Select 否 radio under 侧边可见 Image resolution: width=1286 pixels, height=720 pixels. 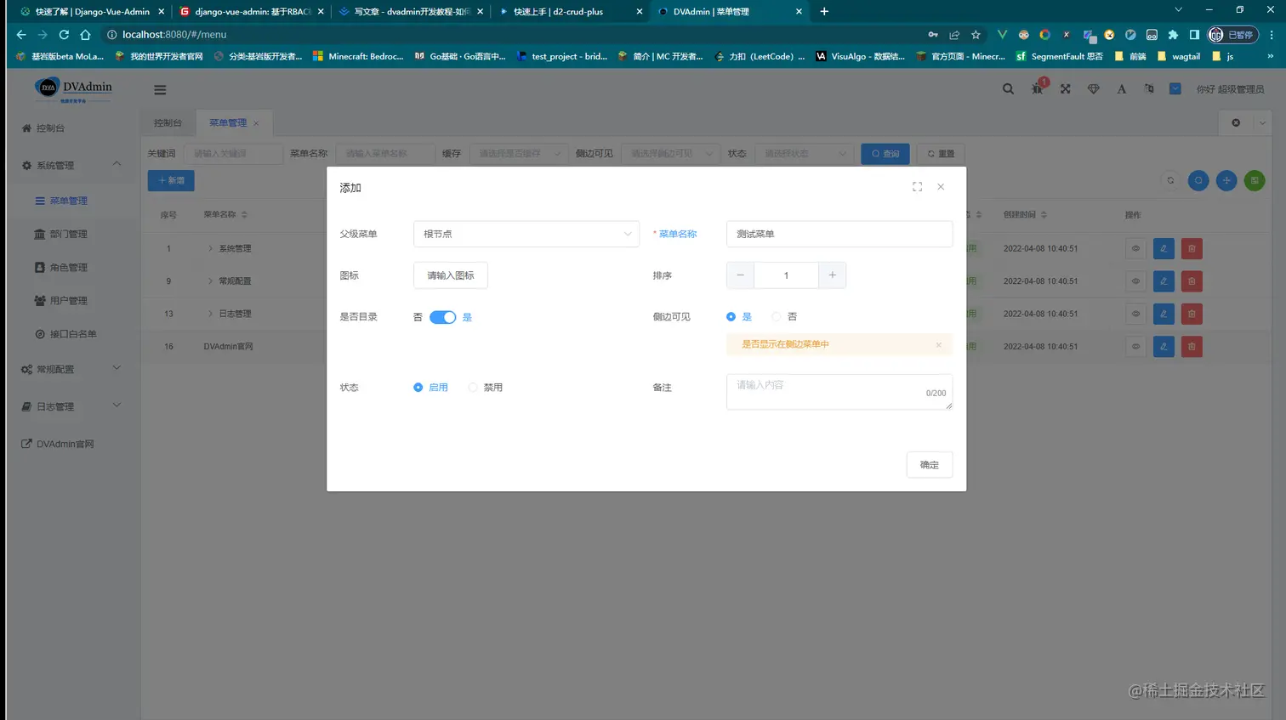776,315
